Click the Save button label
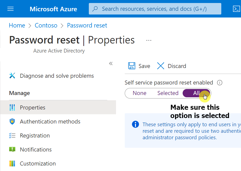The width and height of the screenshot is (241, 171). click(144, 66)
